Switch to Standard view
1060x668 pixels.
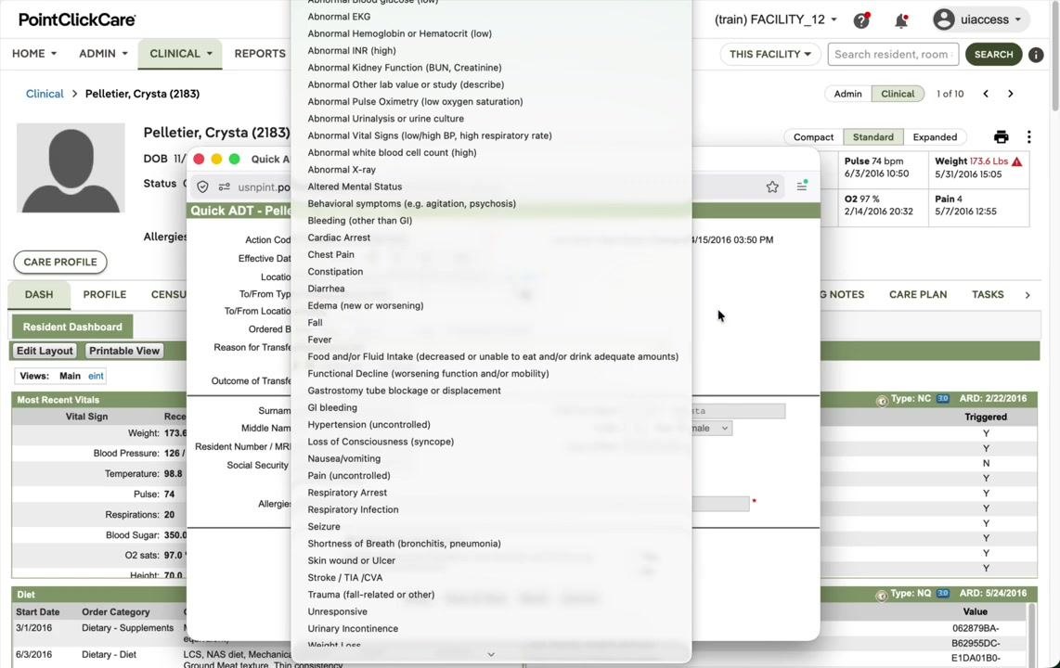pos(873,137)
